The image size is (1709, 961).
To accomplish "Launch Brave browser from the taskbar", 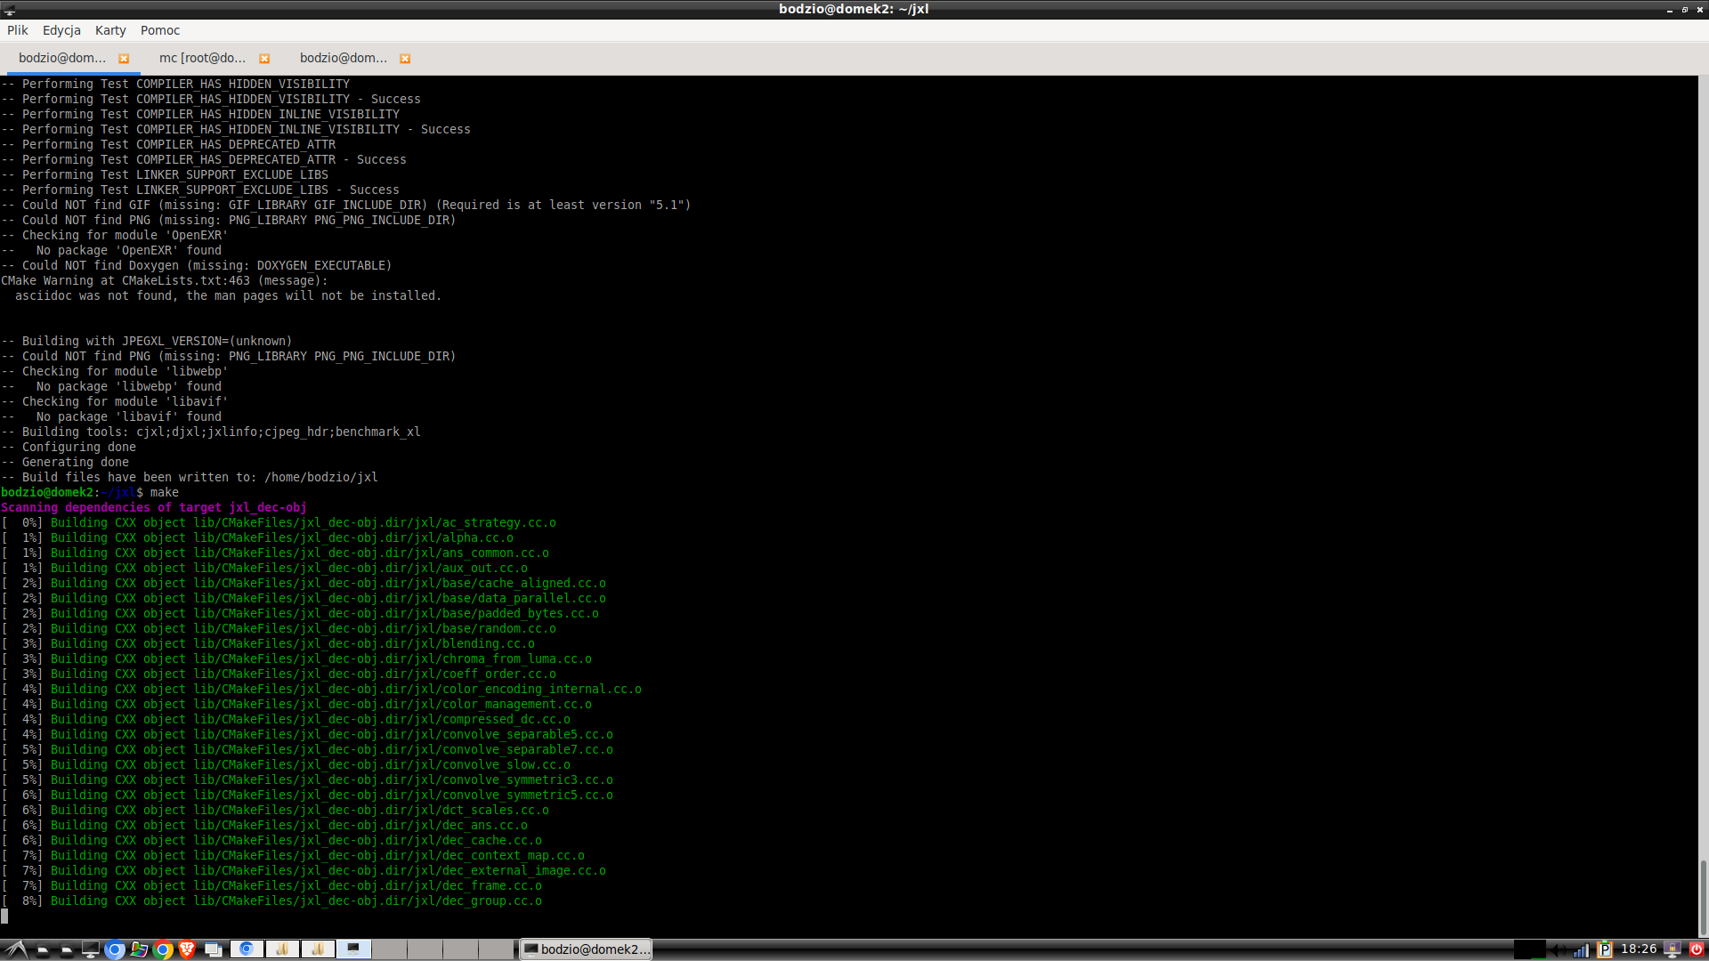I will (x=187, y=949).
